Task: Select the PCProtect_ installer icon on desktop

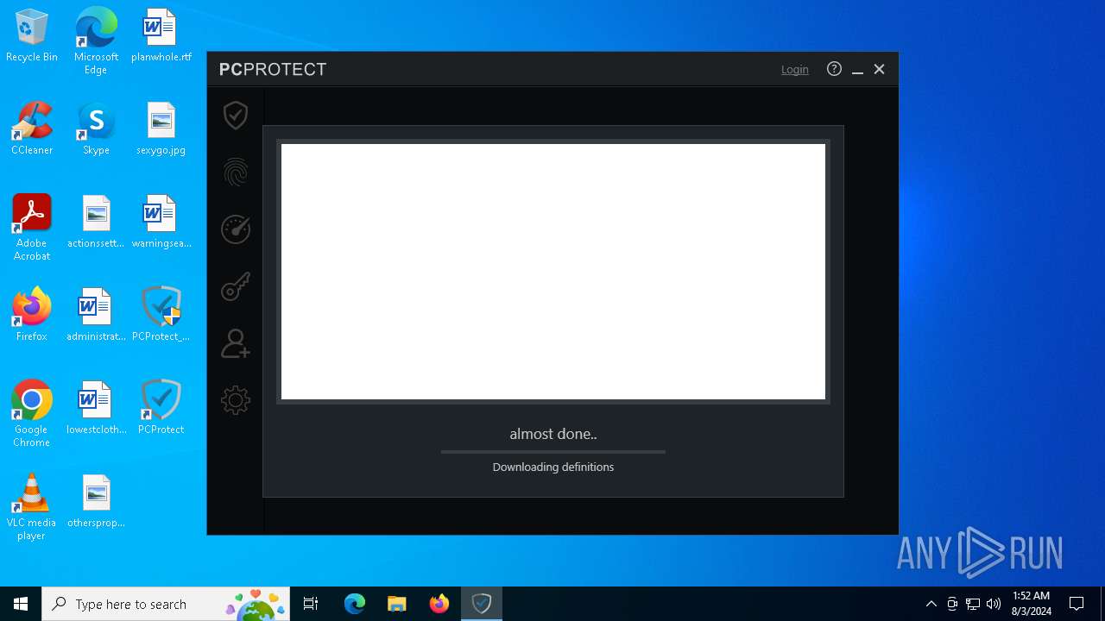Action: tap(161, 315)
